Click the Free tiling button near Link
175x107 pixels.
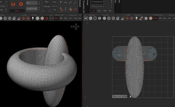coord(105,11)
